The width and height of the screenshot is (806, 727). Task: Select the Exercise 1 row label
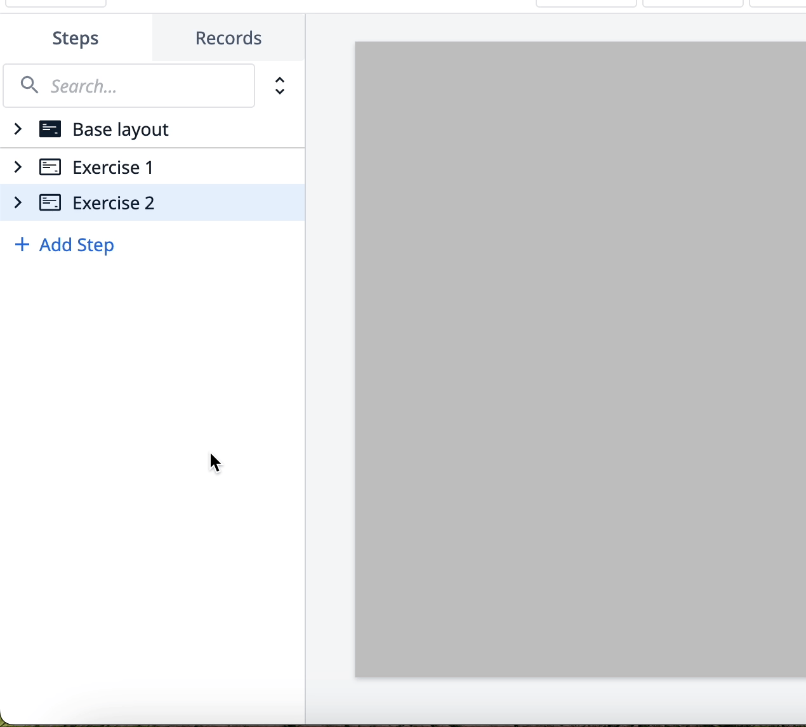tap(113, 167)
